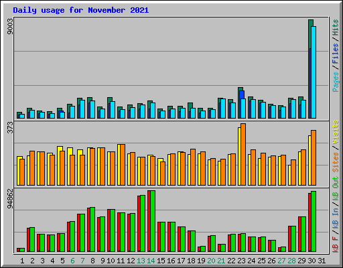
Task: Click the green 'Hits' legend label
Action: point(335,27)
